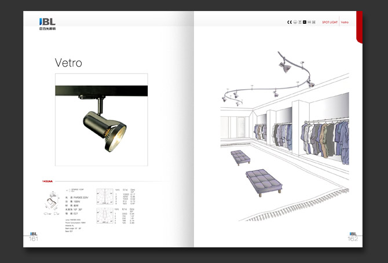Image resolution: width=388 pixels, height=263 pixels.
Task: Select the red Vetro header label
Action: point(345,22)
